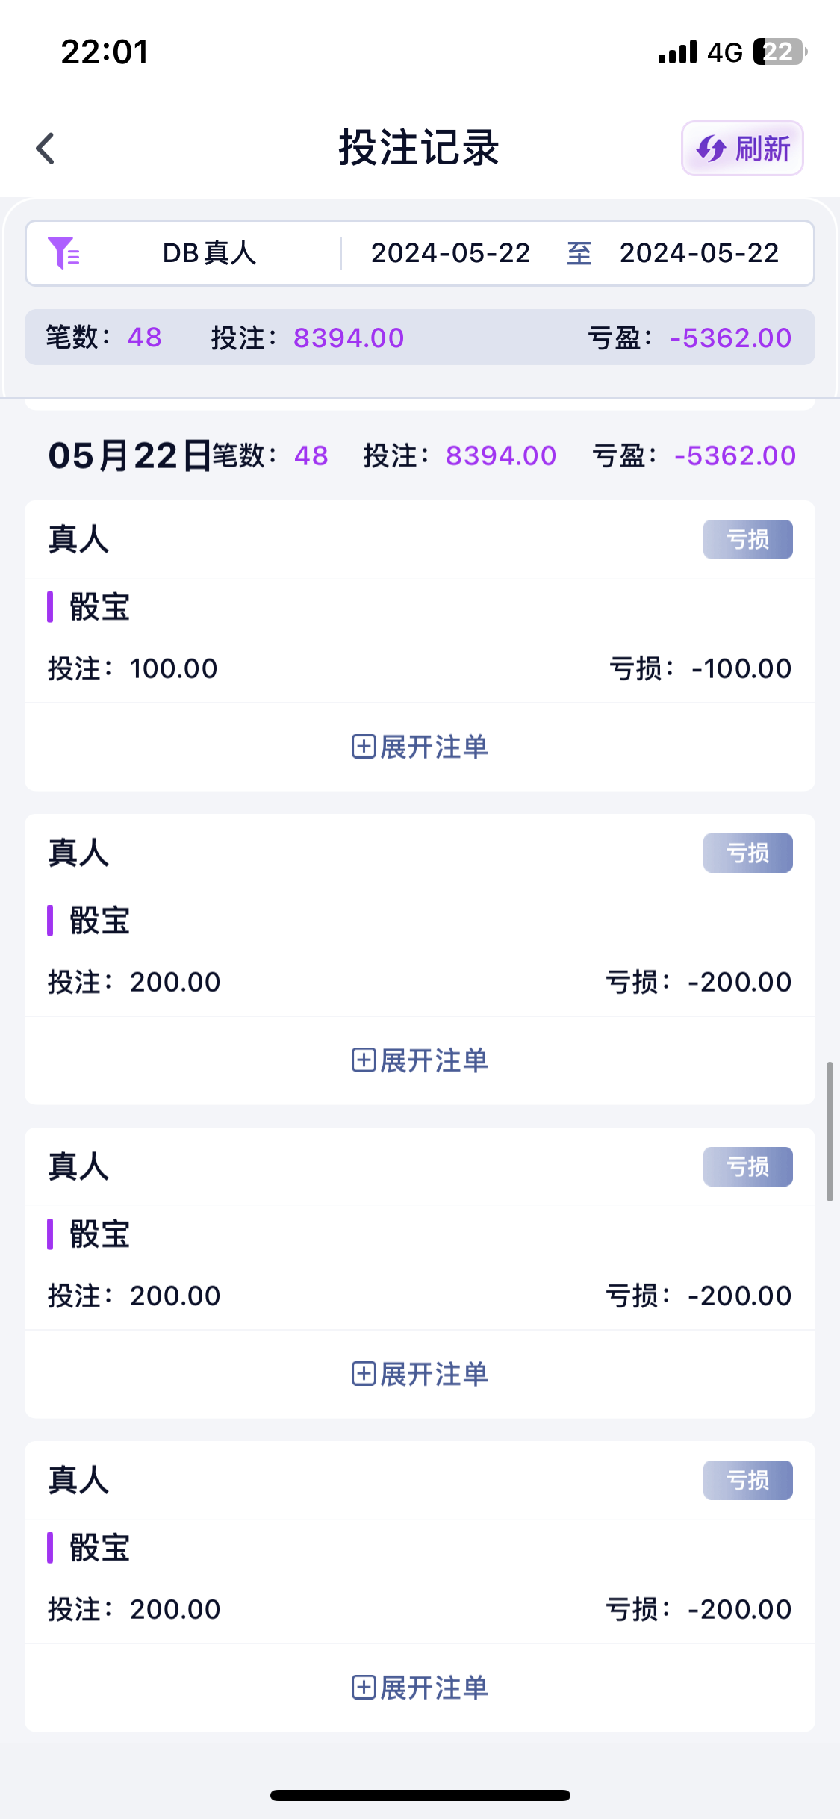Select the end date after 至

click(699, 253)
